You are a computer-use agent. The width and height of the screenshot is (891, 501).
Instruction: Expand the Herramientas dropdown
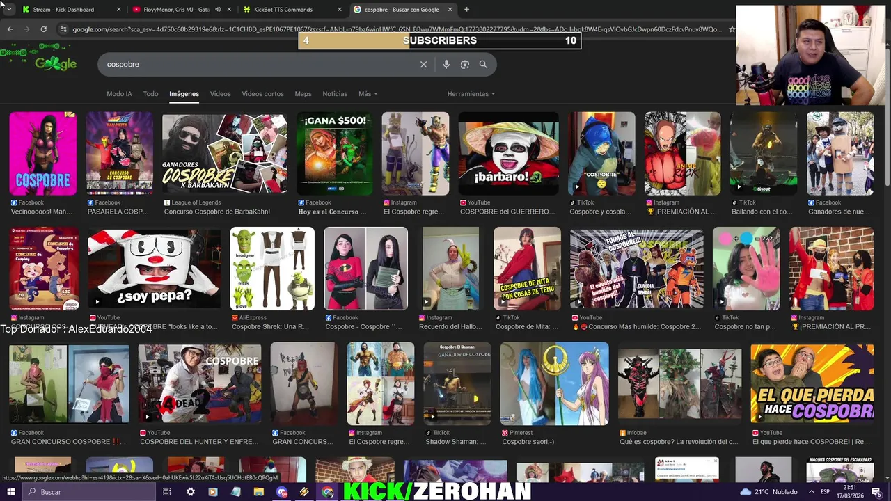tap(471, 94)
